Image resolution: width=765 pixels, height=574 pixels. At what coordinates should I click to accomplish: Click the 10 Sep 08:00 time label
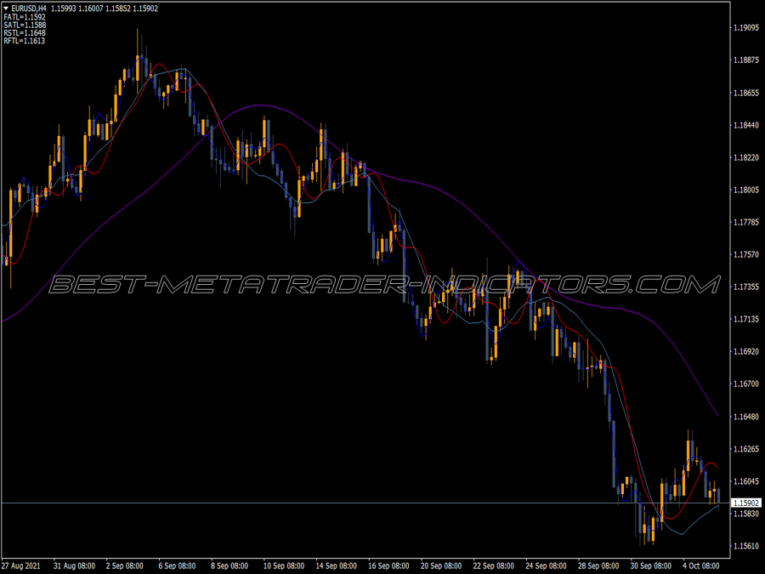(284, 565)
